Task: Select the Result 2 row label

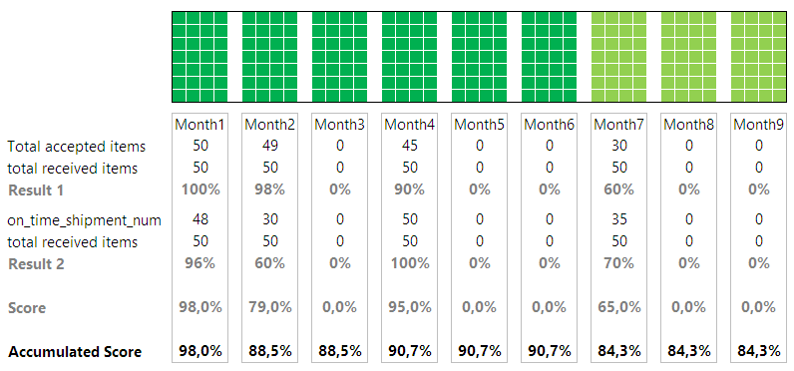Action: click(x=36, y=264)
